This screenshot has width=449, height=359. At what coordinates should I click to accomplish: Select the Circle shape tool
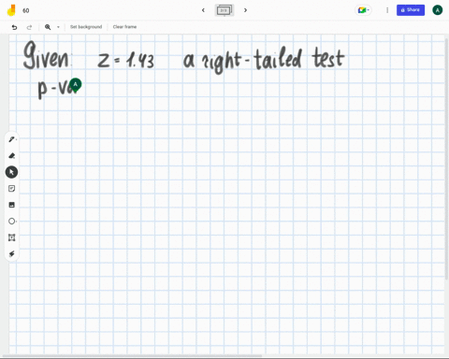[12, 221]
